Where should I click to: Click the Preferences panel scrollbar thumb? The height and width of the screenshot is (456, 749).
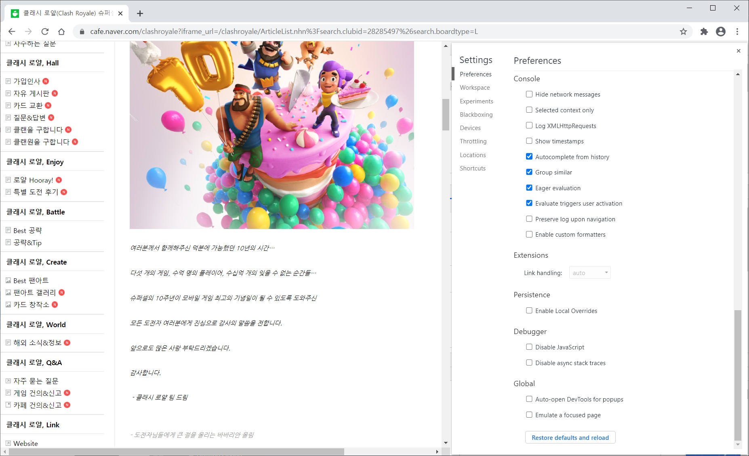(x=738, y=375)
